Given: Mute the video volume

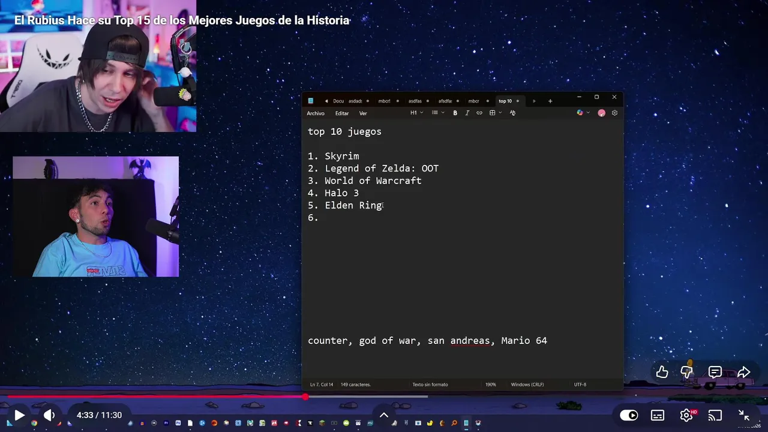Looking at the screenshot, I should 49,415.
